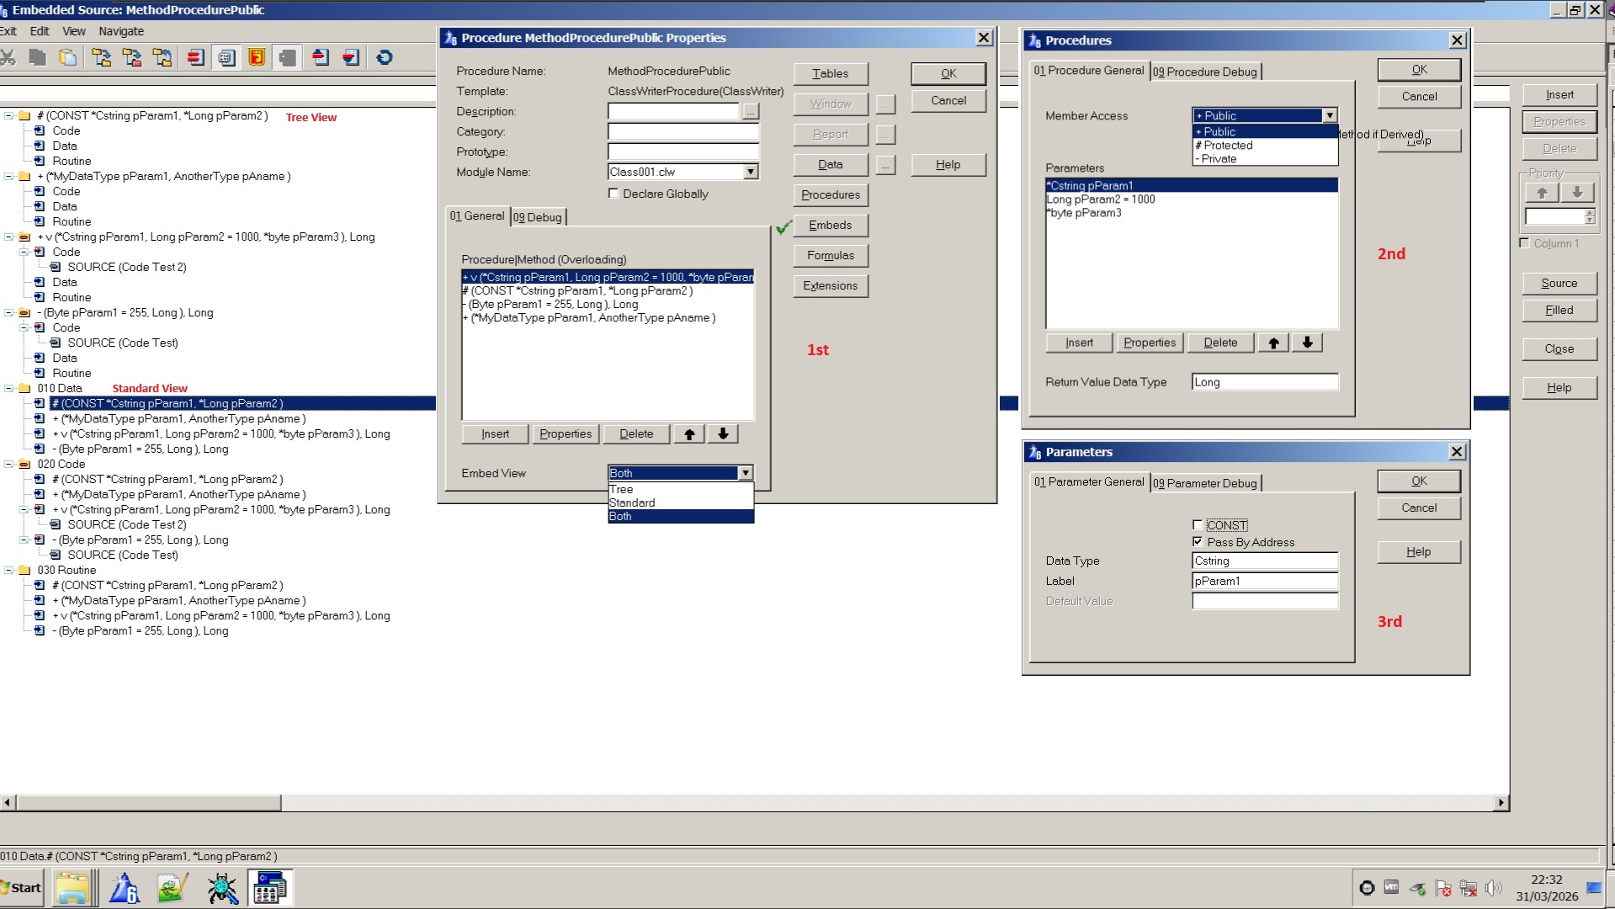Screen dimensions: 1615x909
Task: Click the Copy icon in the toolbar
Action: (x=38, y=57)
